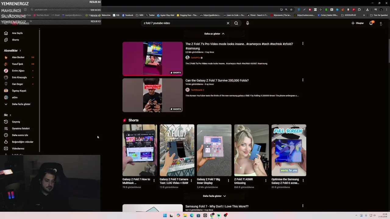Open browser extensions puzzle icon

pos(359,9)
